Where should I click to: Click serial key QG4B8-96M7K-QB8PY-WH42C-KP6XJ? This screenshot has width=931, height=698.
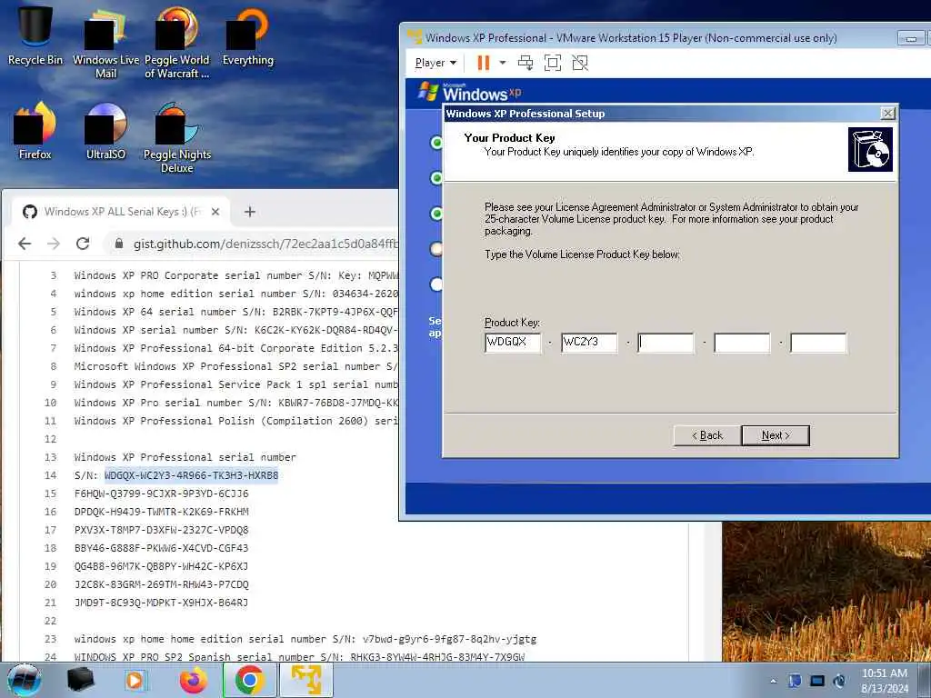[162, 566]
